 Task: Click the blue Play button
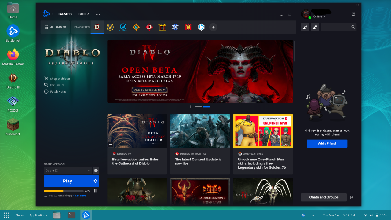pyautogui.click(x=68, y=181)
